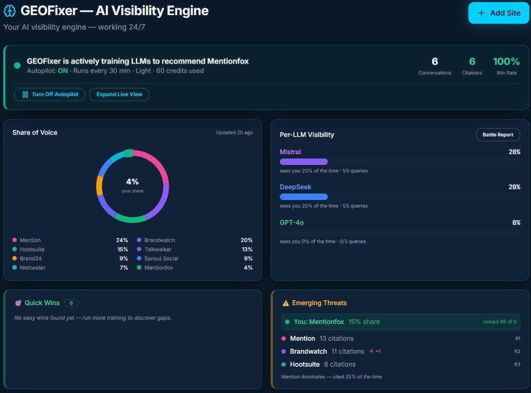531x393 pixels.
Task: Click the GPT-4o label in Per-LLM Visibility
Action: click(x=291, y=222)
